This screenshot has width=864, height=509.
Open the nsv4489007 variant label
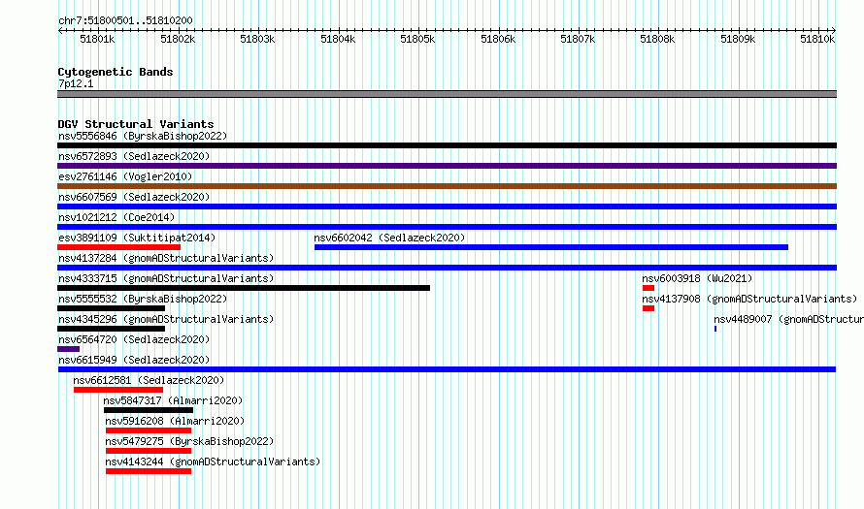(x=788, y=319)
